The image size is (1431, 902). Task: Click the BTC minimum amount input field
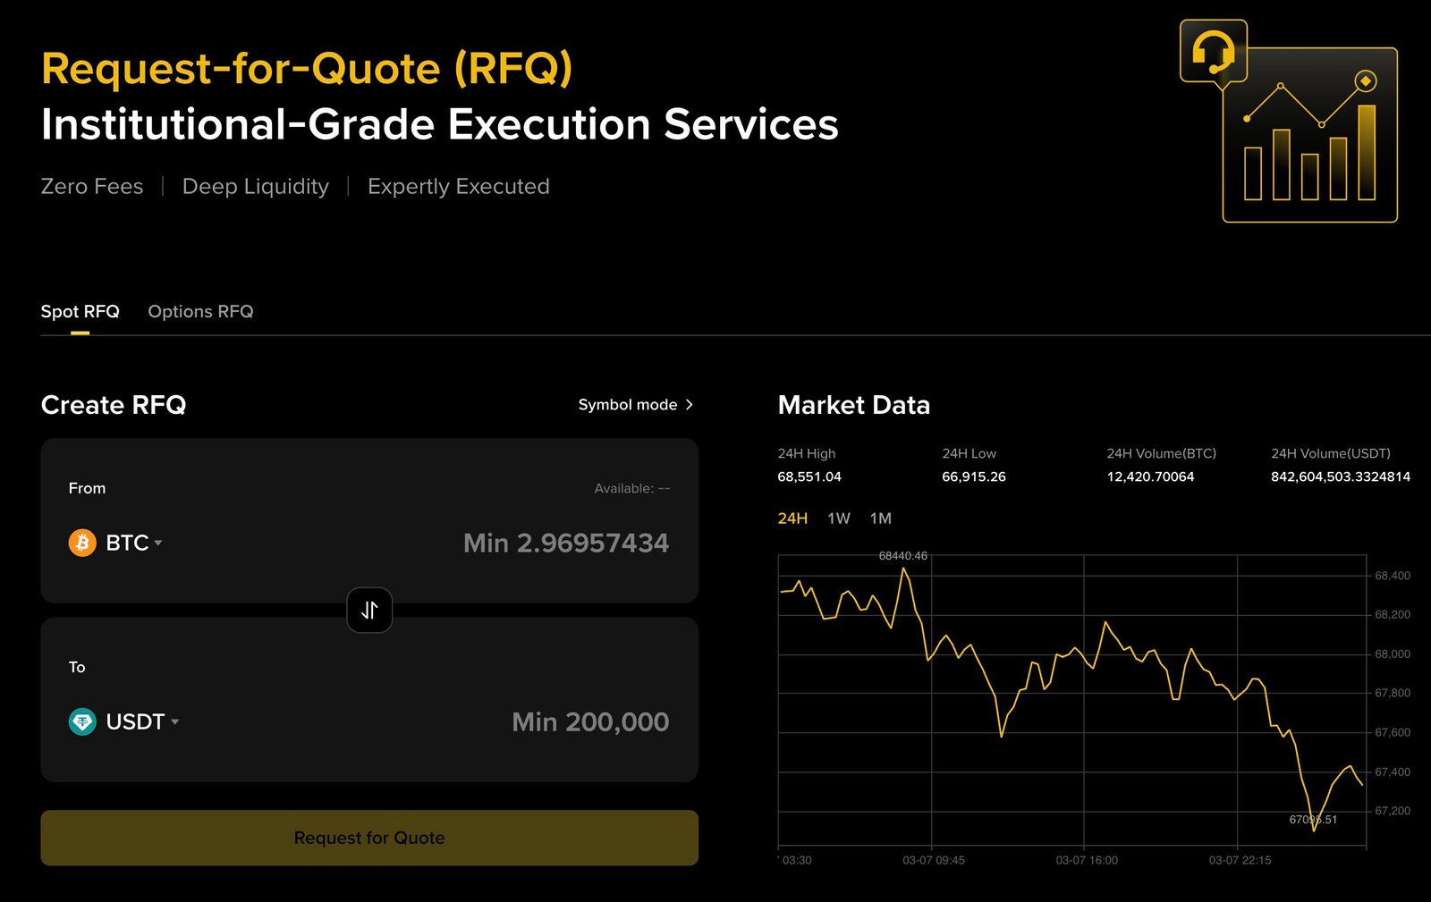(x=566, y=543)
